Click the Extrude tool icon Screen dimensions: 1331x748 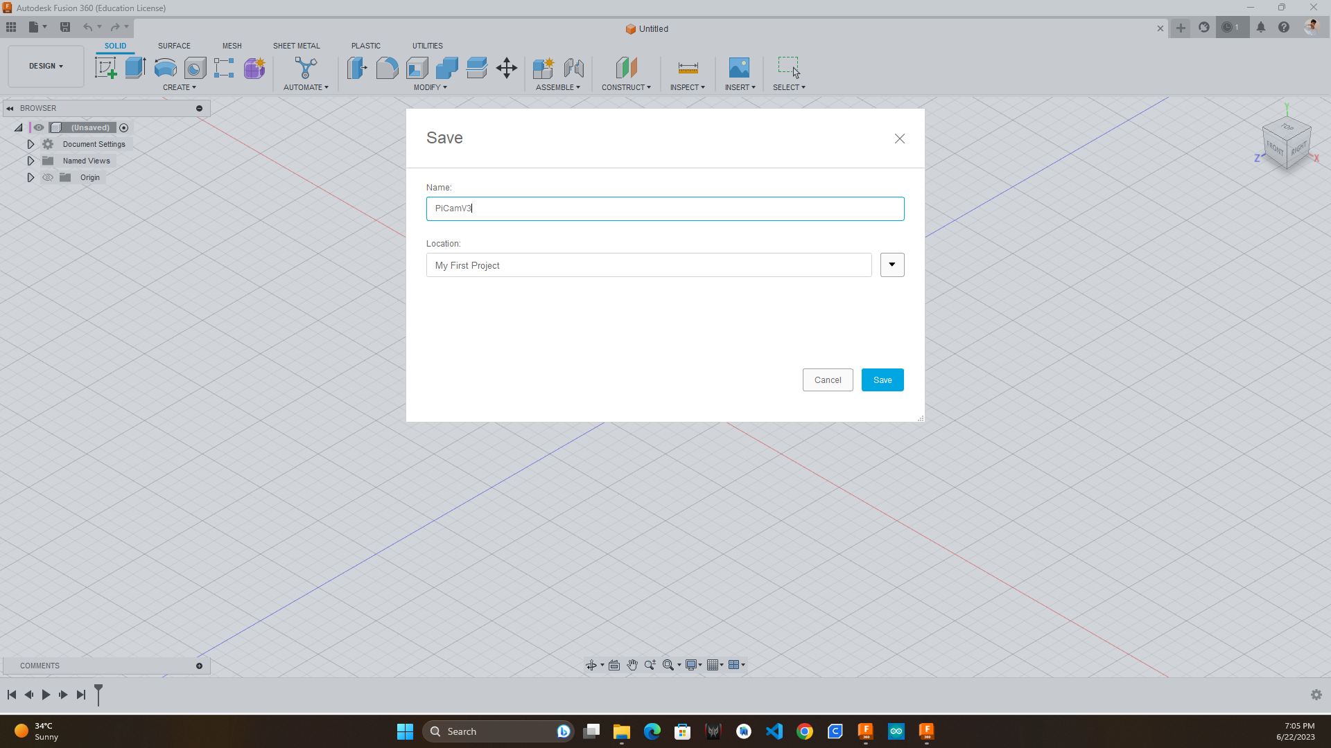point(135,68)
